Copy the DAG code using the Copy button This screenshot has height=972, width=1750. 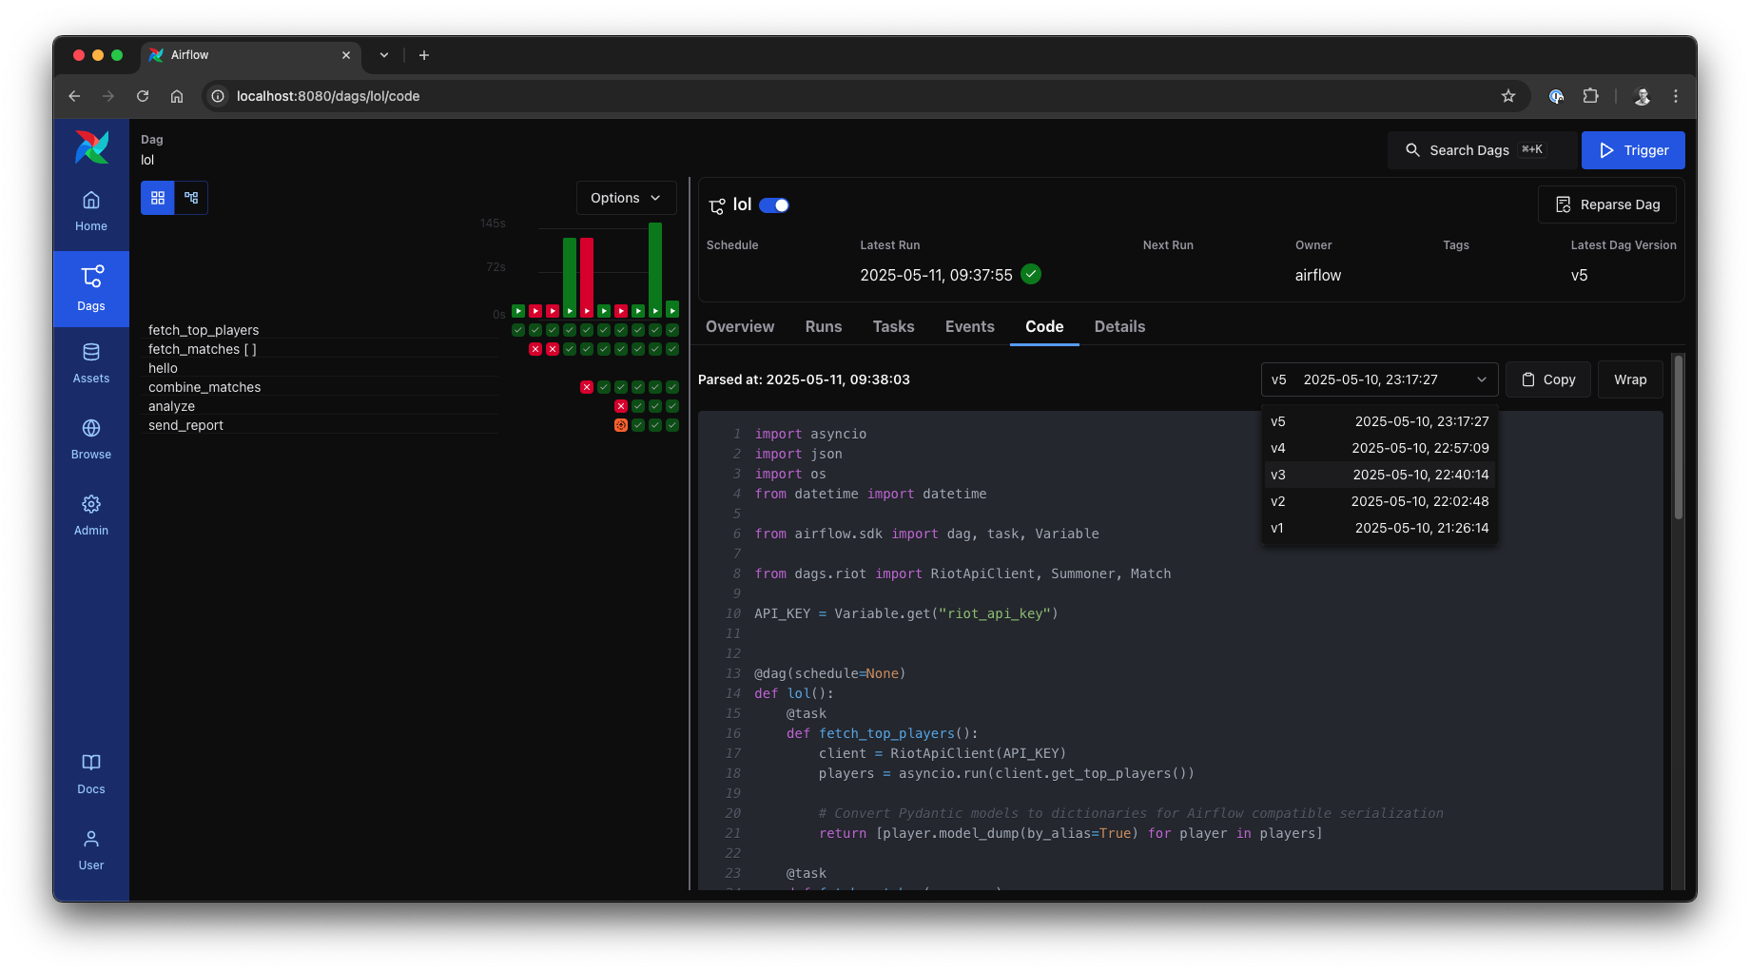(x=1547, y=379)
